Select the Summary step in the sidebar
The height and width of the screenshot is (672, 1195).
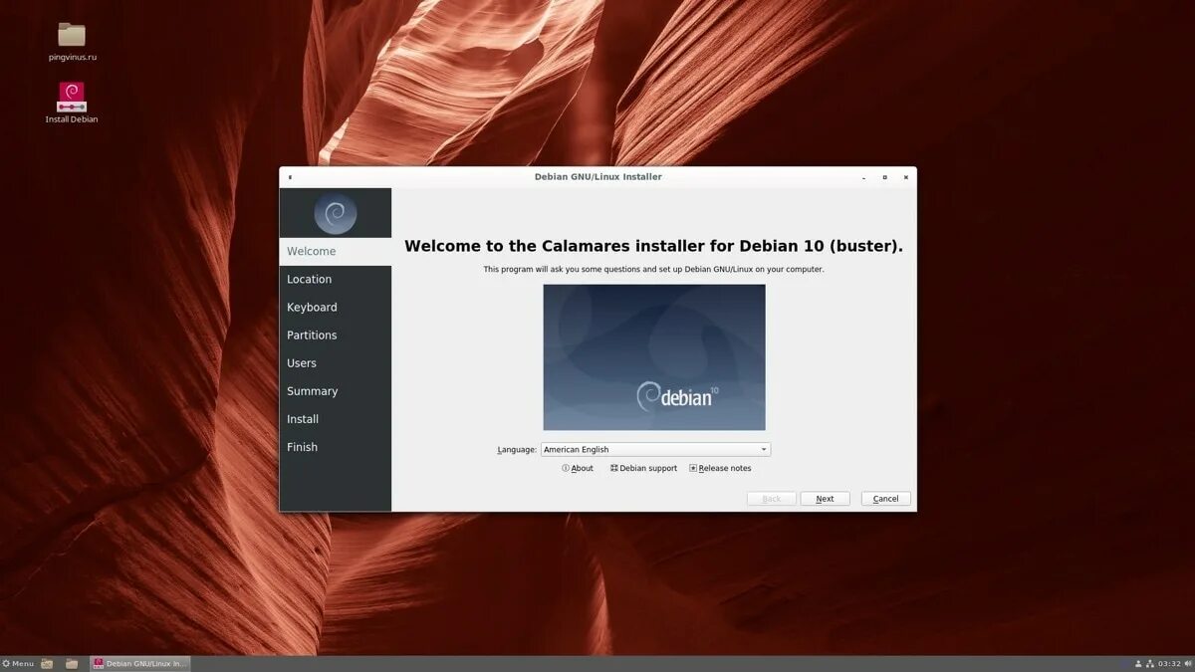click(336, 391)
